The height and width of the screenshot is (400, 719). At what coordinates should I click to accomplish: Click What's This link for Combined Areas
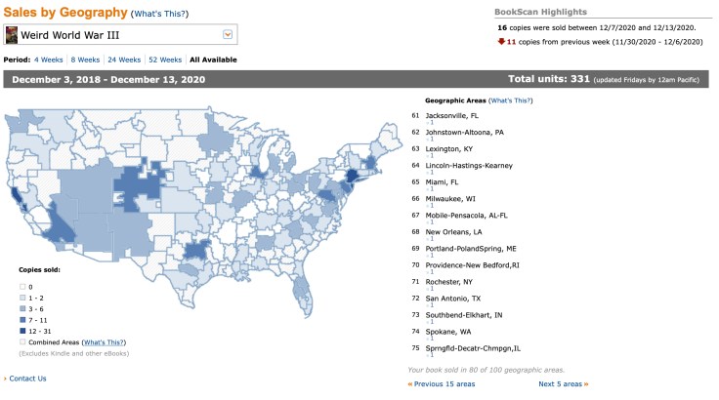coord(104,343)
